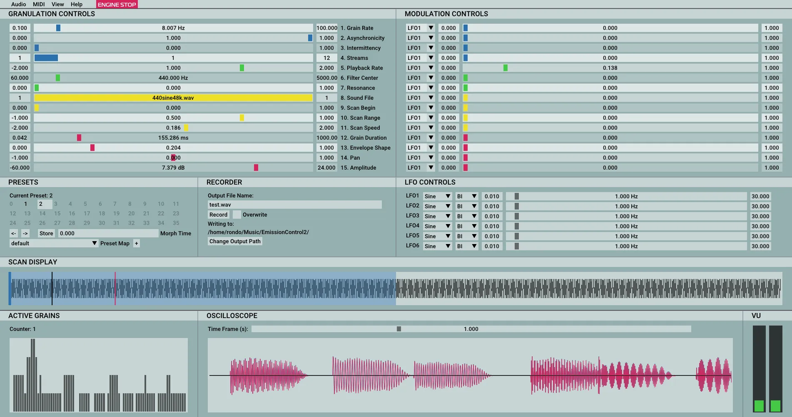The width and height of the screenshot is (792, 417).
Task: Click the output file name field
Action: pos(295,205)
